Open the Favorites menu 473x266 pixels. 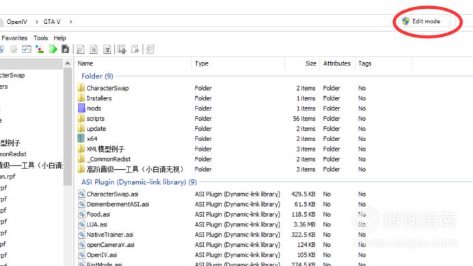14,38
